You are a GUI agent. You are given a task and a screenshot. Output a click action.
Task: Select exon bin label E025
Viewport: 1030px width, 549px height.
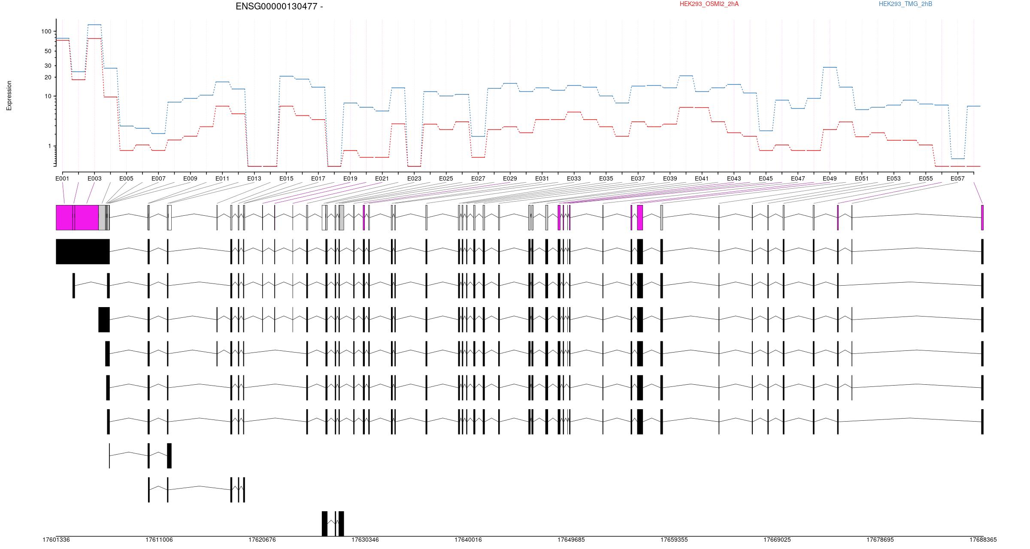click(446, 178)
